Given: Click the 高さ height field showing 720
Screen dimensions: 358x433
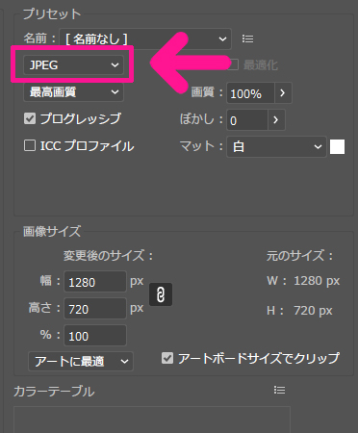Looking at the screenshot, I should 95,309.
